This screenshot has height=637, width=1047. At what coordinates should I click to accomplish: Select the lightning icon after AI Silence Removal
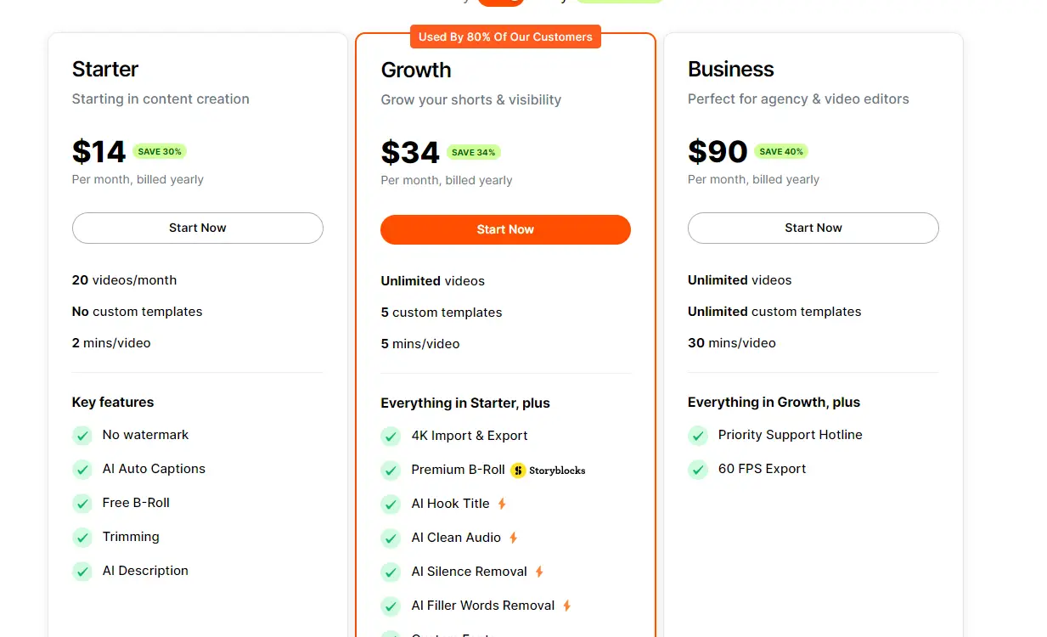[x=539, y=572]
